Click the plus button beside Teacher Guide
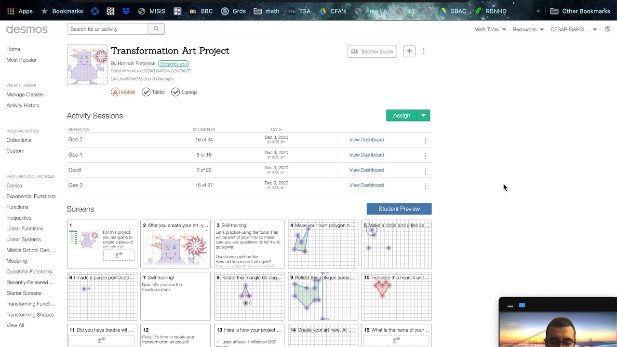This screenshot has height=347, width=617. point(409,51)
